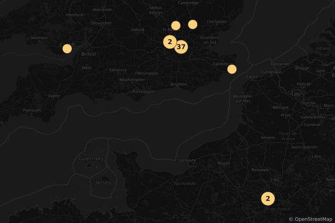
Task: Click the Guernsey label
Action: [x=91, y=159]
